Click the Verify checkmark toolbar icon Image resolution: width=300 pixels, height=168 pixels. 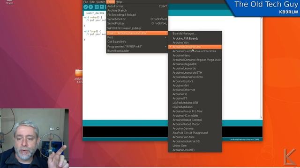(85, 7)
